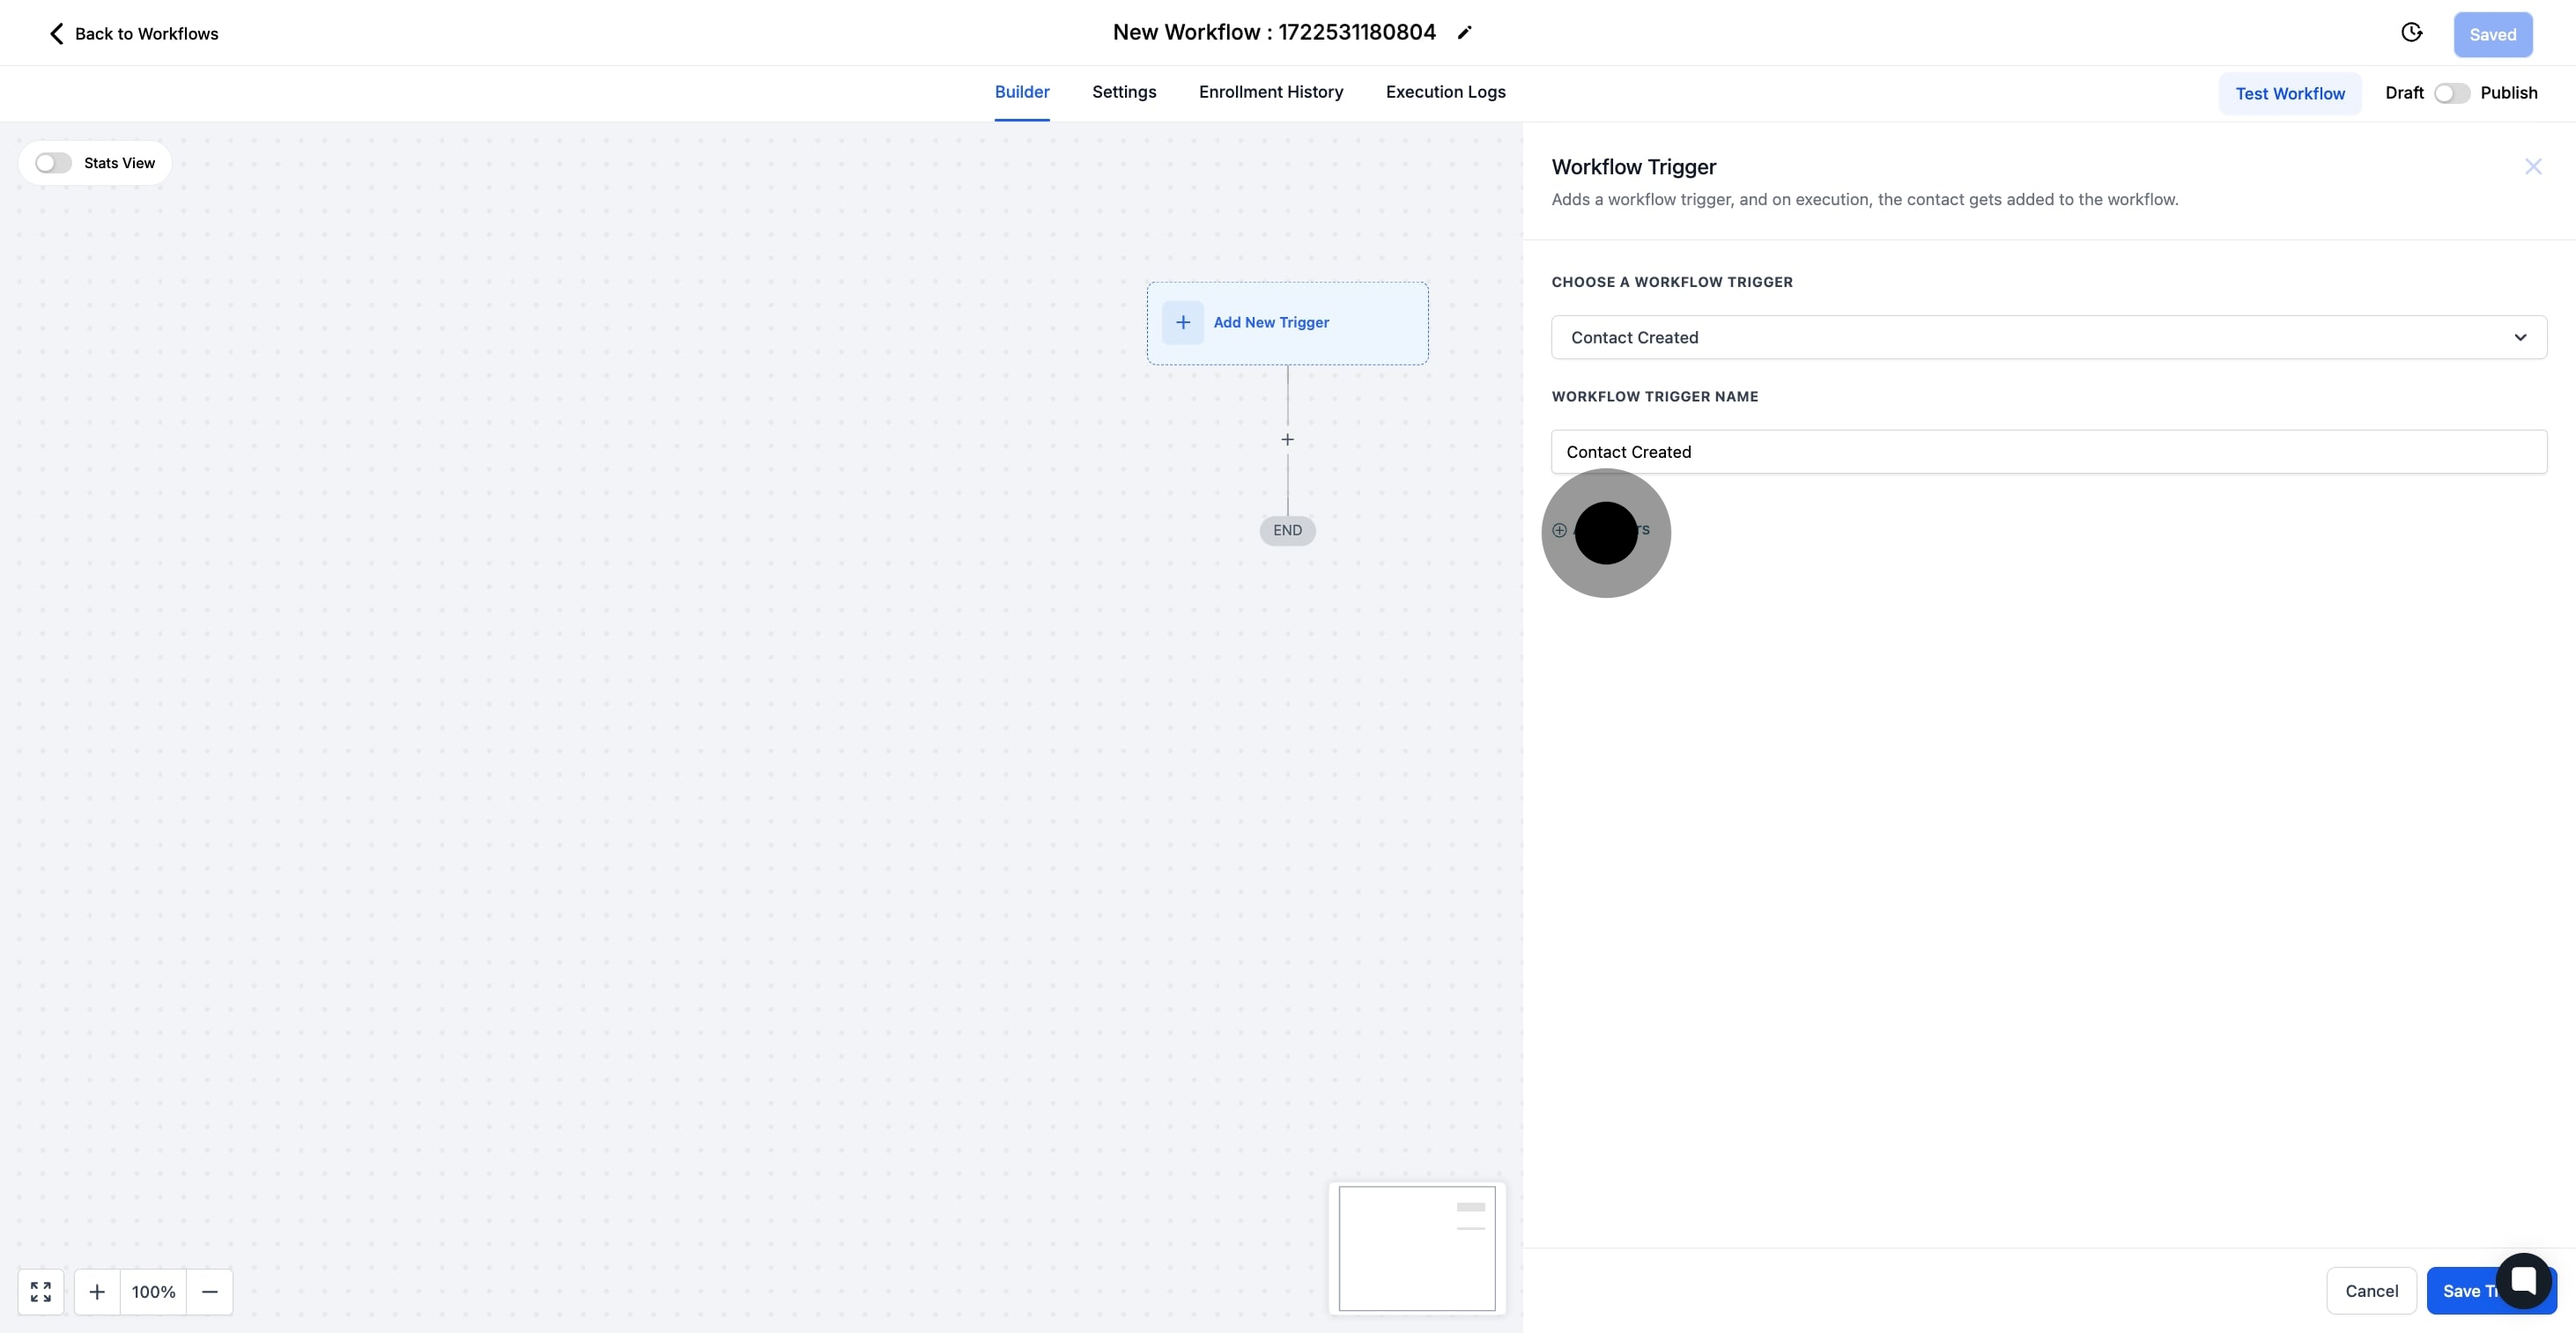
Task: Expand the Contact Created trigger dropdown
Action: pos(2048,338)
